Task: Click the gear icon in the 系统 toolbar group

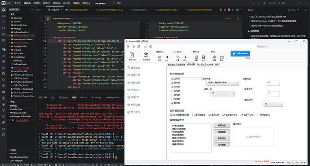Action: pos(214,57)
